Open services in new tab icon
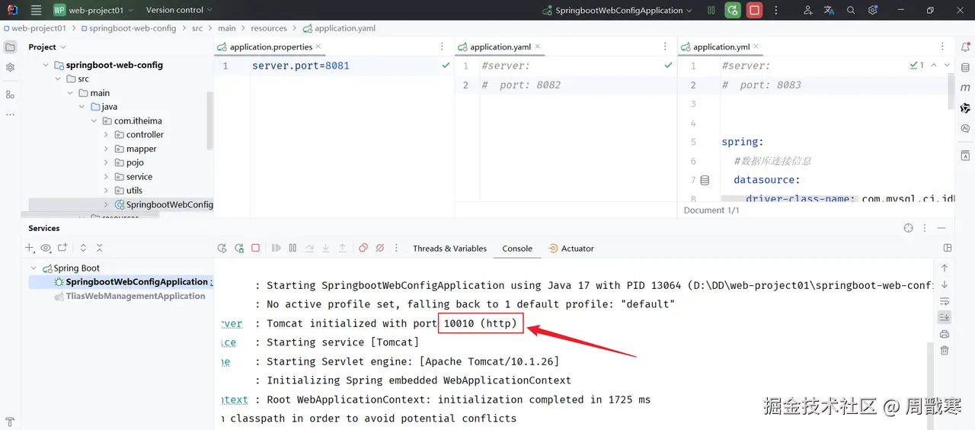The height and width of the screenshot is (430, 975). (x=62, y=248)
